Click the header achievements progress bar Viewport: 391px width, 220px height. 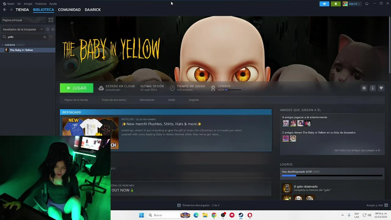233,90
